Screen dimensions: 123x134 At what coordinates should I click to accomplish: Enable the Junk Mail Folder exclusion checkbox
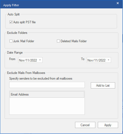pos(11,41)
